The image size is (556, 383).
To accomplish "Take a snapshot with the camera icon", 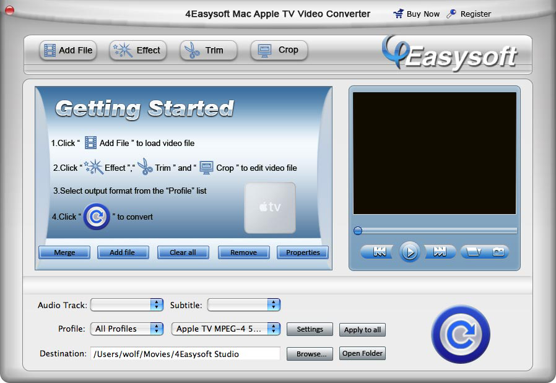I will pyautogui.click(x=498, y=252).
